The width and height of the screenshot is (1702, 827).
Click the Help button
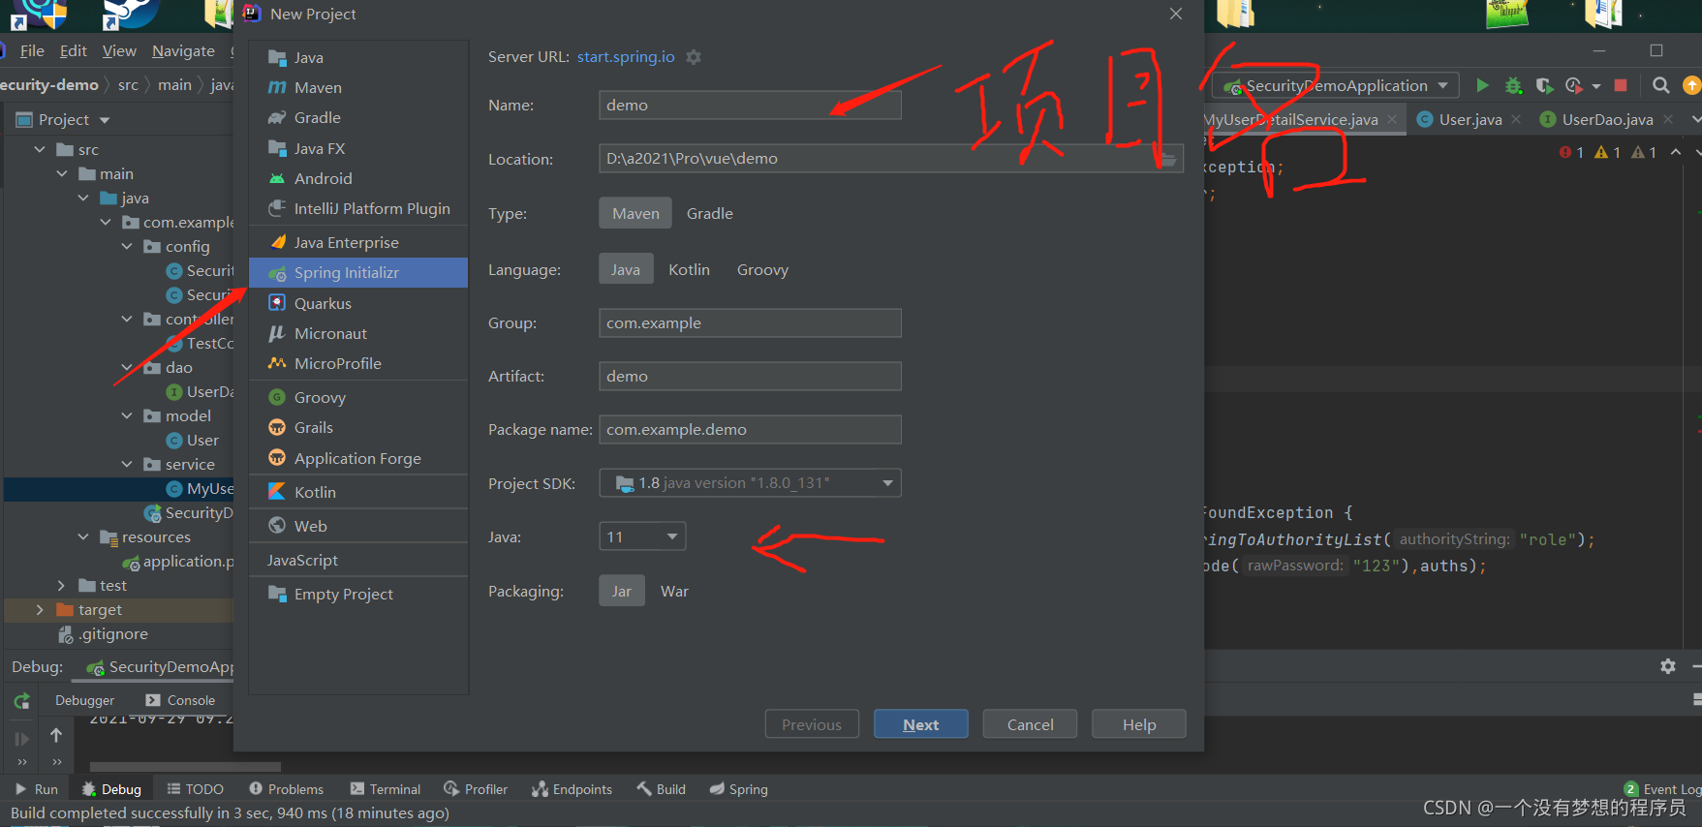[x=1139, y=724]
